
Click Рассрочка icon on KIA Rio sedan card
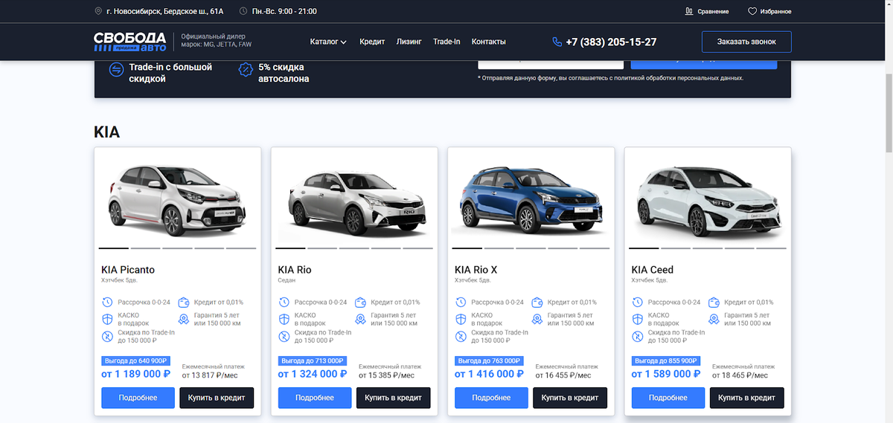coord(284,303)
